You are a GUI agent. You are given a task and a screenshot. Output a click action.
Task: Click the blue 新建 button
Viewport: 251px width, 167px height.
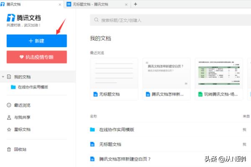click(37, 41)
